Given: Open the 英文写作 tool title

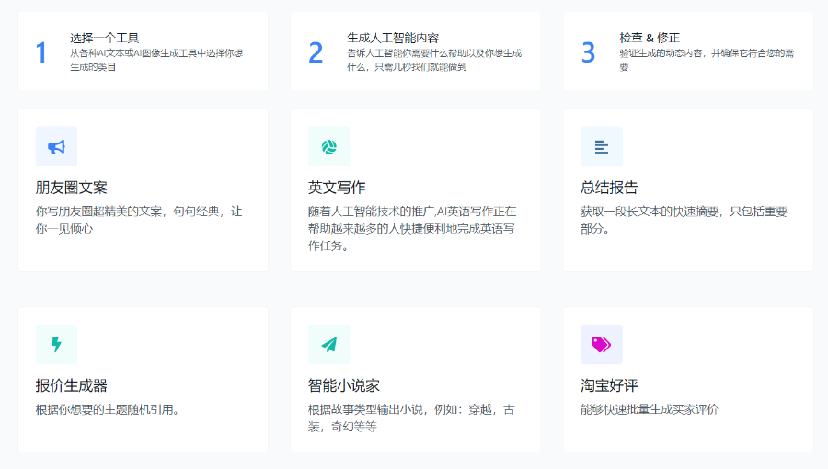Looking at the screenshot, I should pos(337,188).
